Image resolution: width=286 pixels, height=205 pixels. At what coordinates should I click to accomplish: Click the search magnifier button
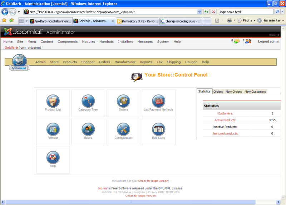click(x=277, y=12)
